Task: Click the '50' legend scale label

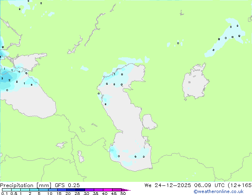Action: [123, 193]
